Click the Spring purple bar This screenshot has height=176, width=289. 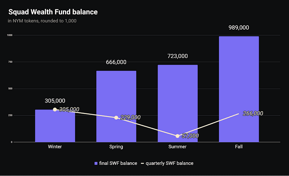coord(116,97)
